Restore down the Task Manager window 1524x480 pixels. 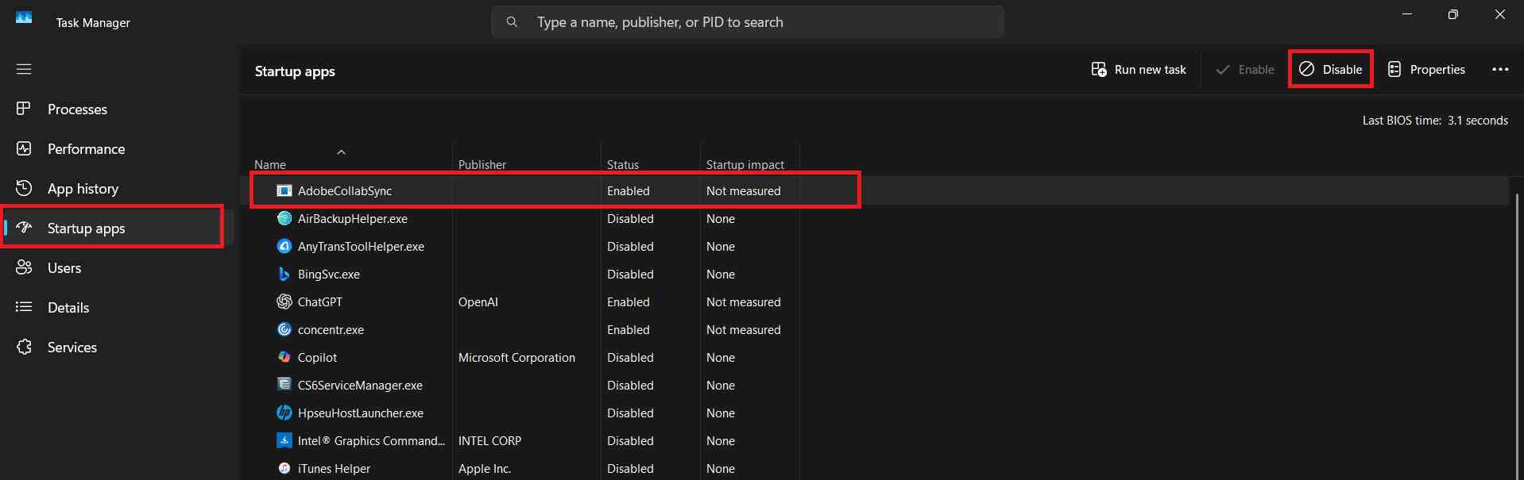point(1453,14)
